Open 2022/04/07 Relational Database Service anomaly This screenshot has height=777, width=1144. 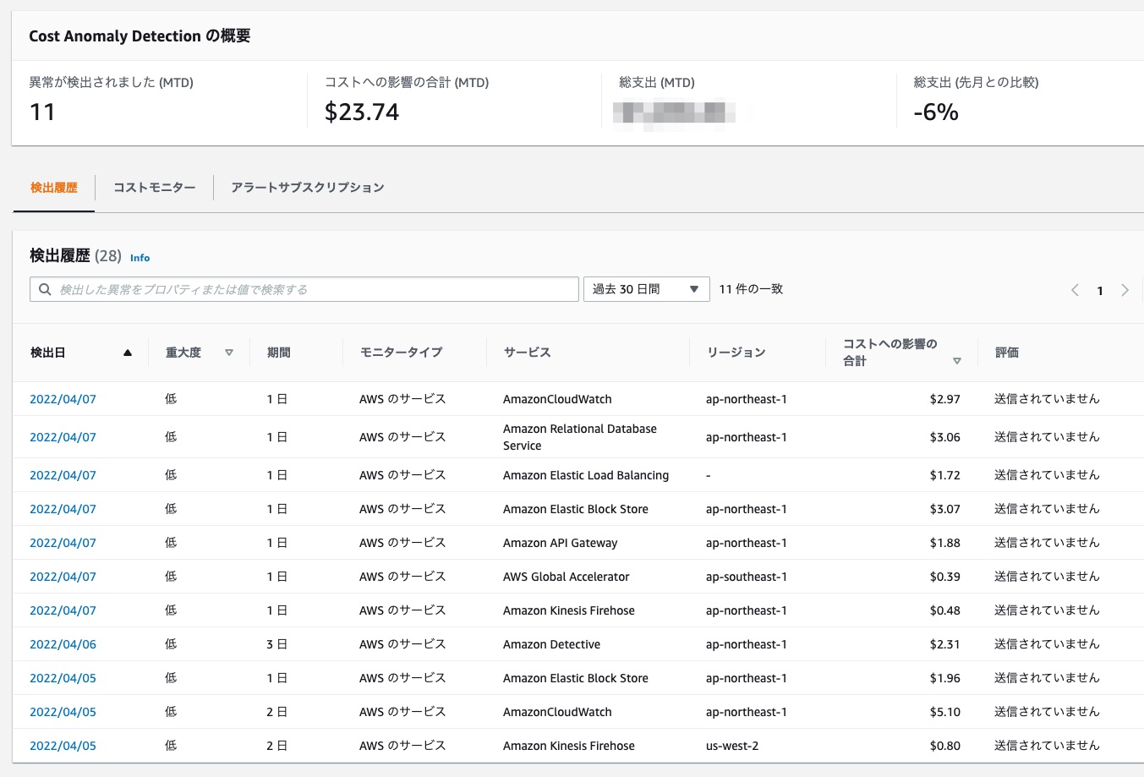coord(63,437)
